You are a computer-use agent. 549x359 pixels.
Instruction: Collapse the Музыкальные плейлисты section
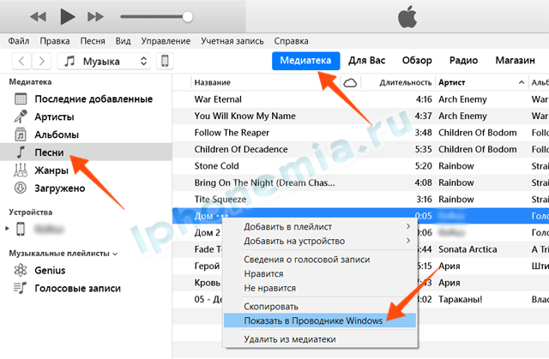[115, 254]
